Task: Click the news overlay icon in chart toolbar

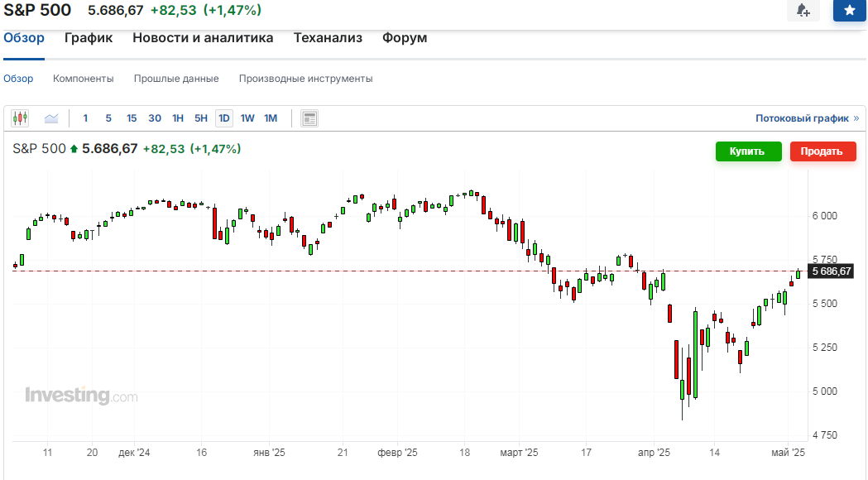Action: (309, 118)
